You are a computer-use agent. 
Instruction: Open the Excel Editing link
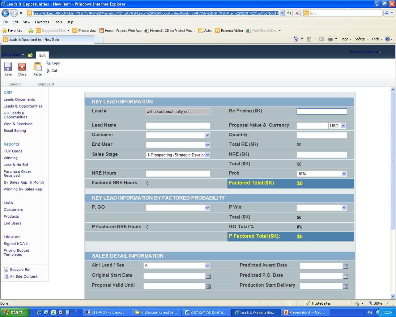(x=15, y=131)
